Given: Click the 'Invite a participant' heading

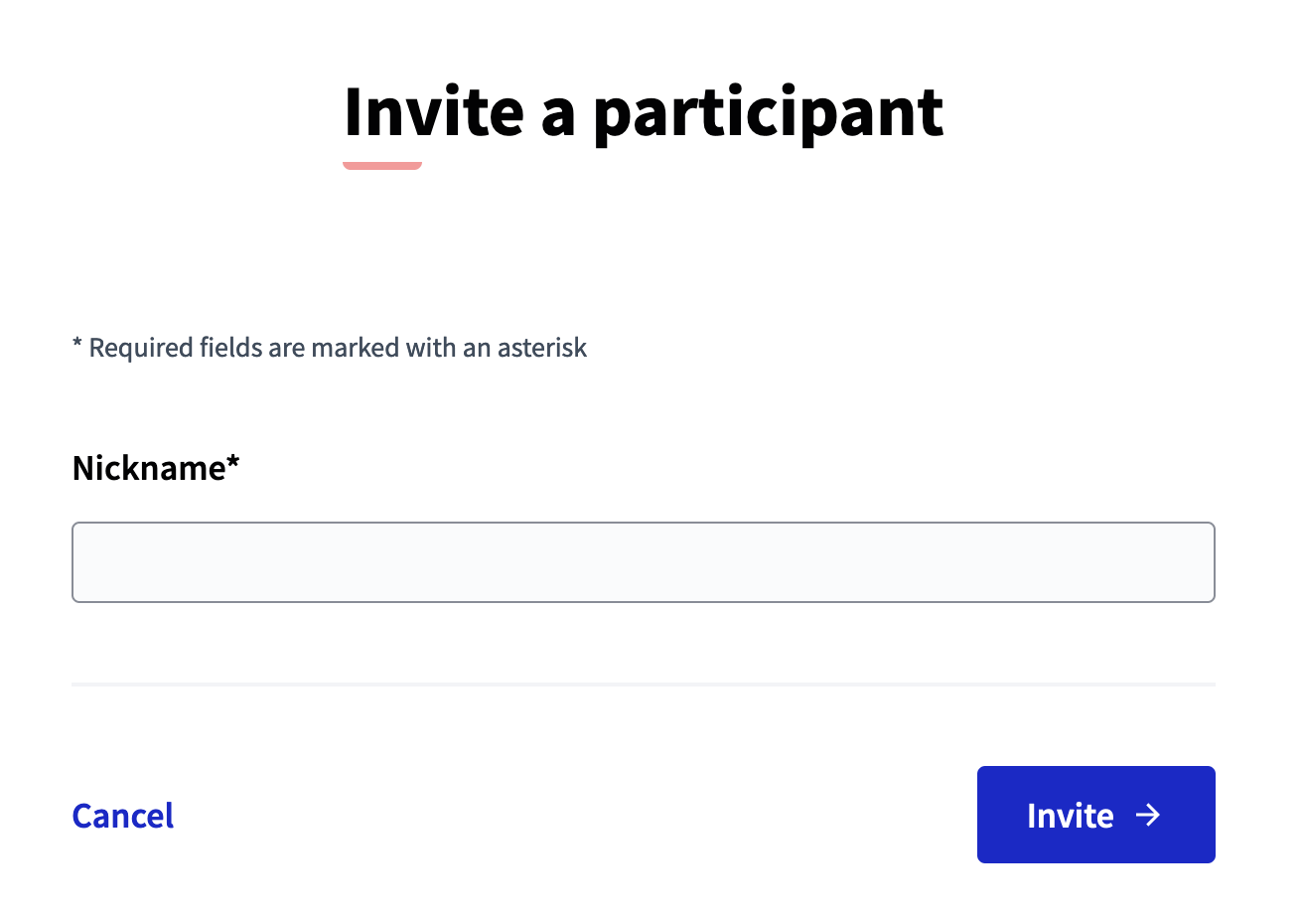Looking at the screenshot, I should coord(644,111).
